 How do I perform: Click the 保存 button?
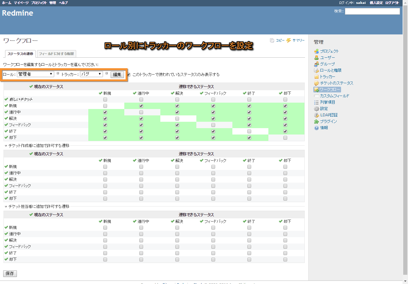pyautogui.click(x=10, y=273)
